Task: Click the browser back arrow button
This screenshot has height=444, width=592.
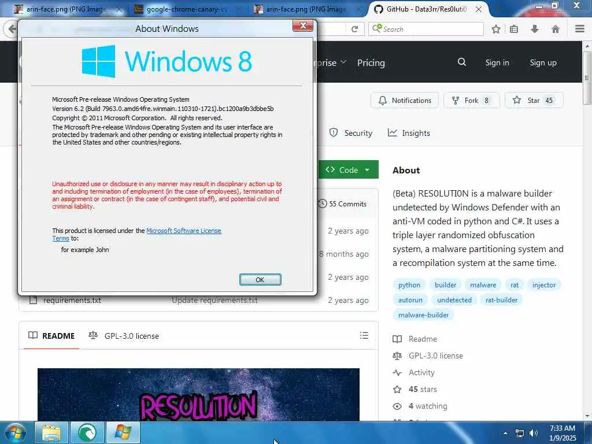Action: coord(12,29)
